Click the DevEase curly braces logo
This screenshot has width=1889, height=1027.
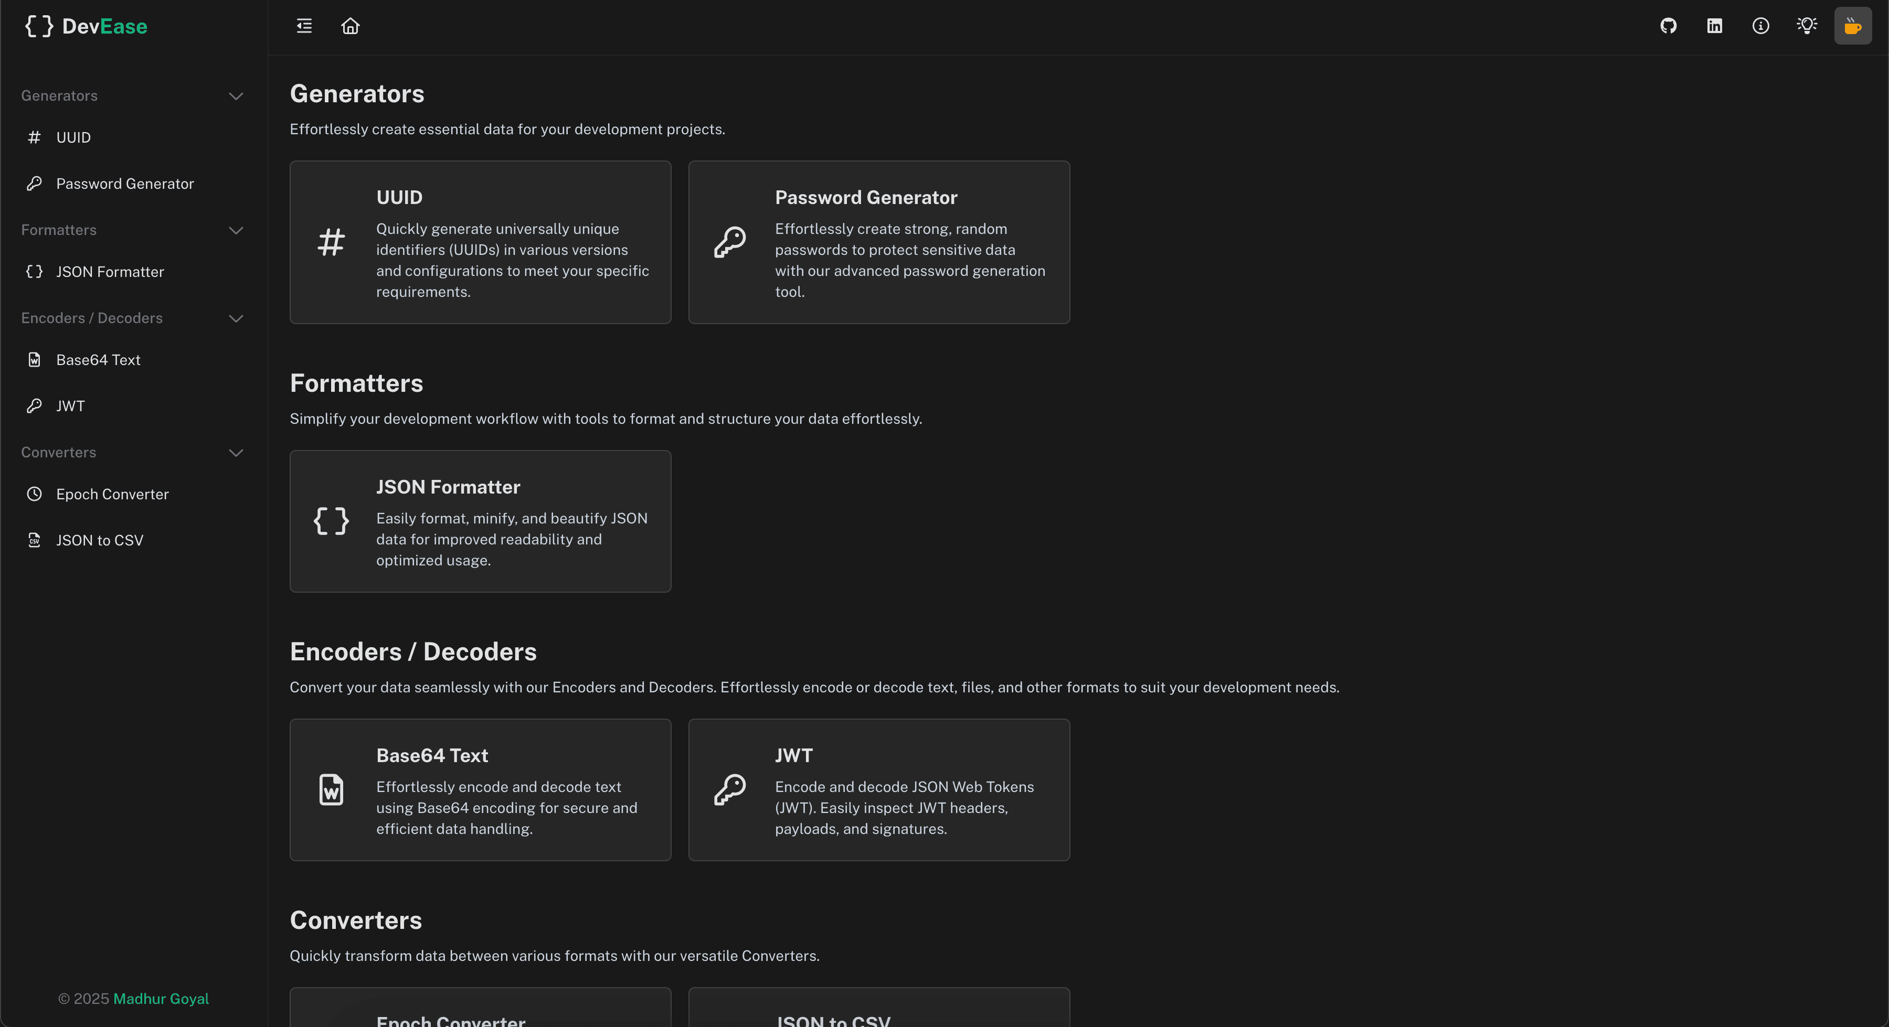(x=39, y=26)
